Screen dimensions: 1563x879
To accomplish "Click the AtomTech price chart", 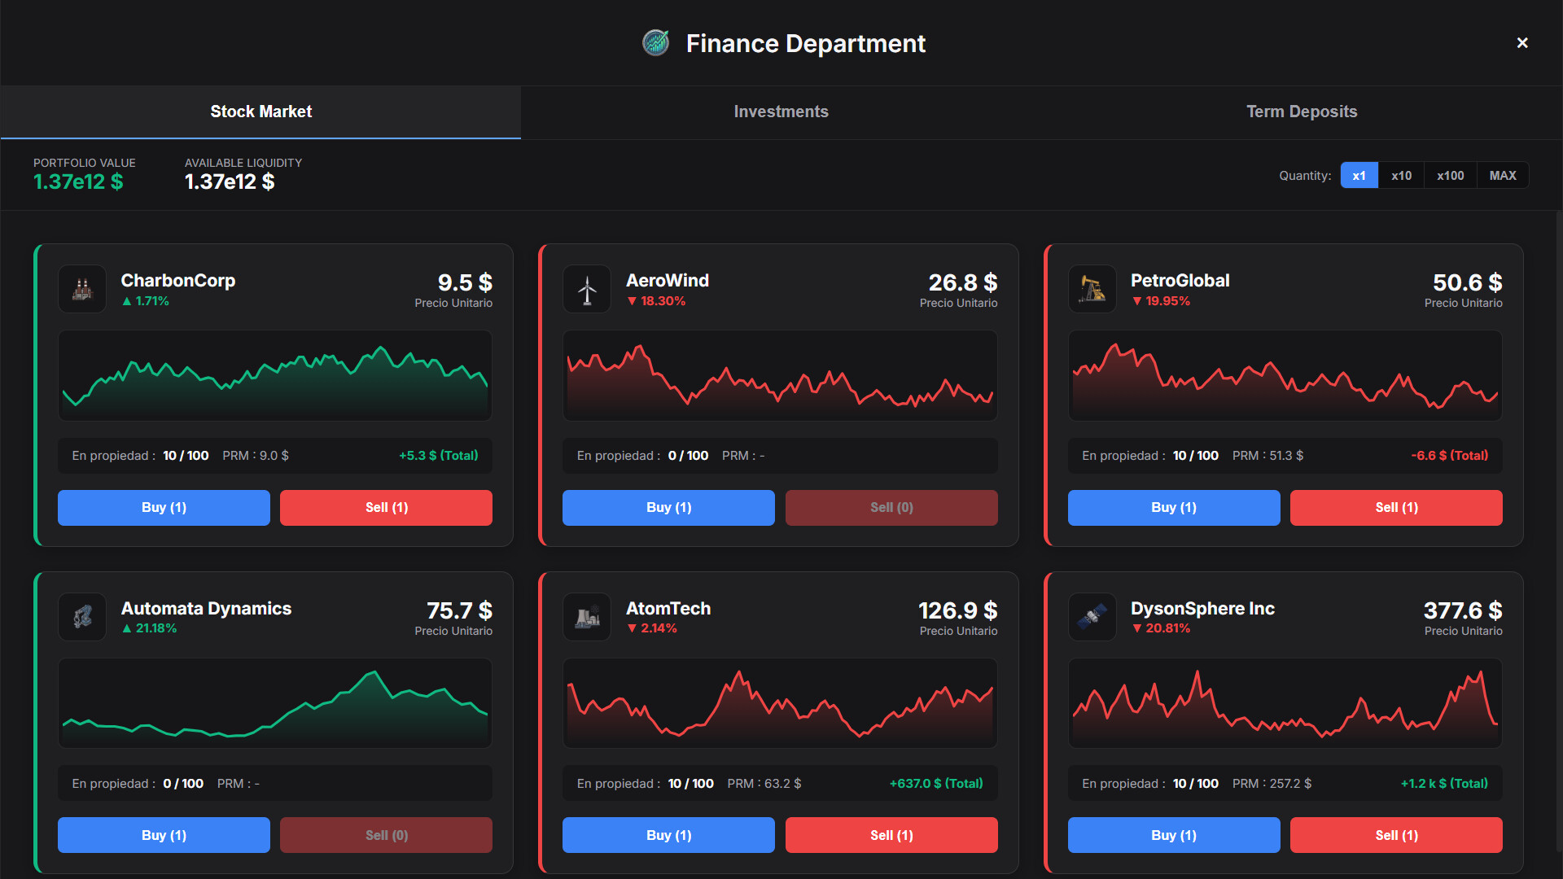I will (780, 703).
